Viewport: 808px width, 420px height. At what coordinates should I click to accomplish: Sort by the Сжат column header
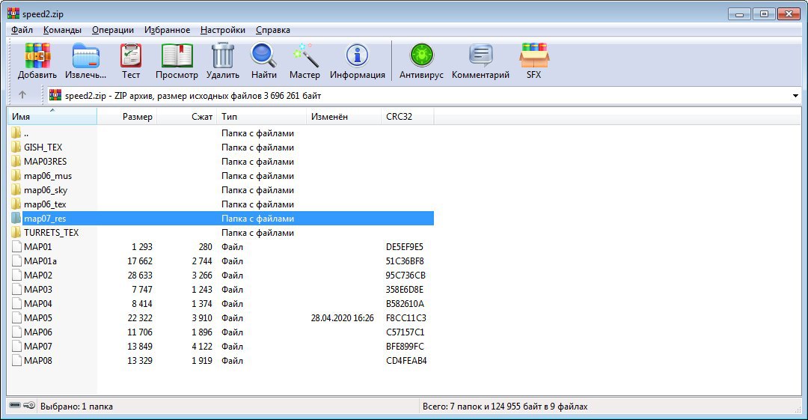[x=187, y=117]
